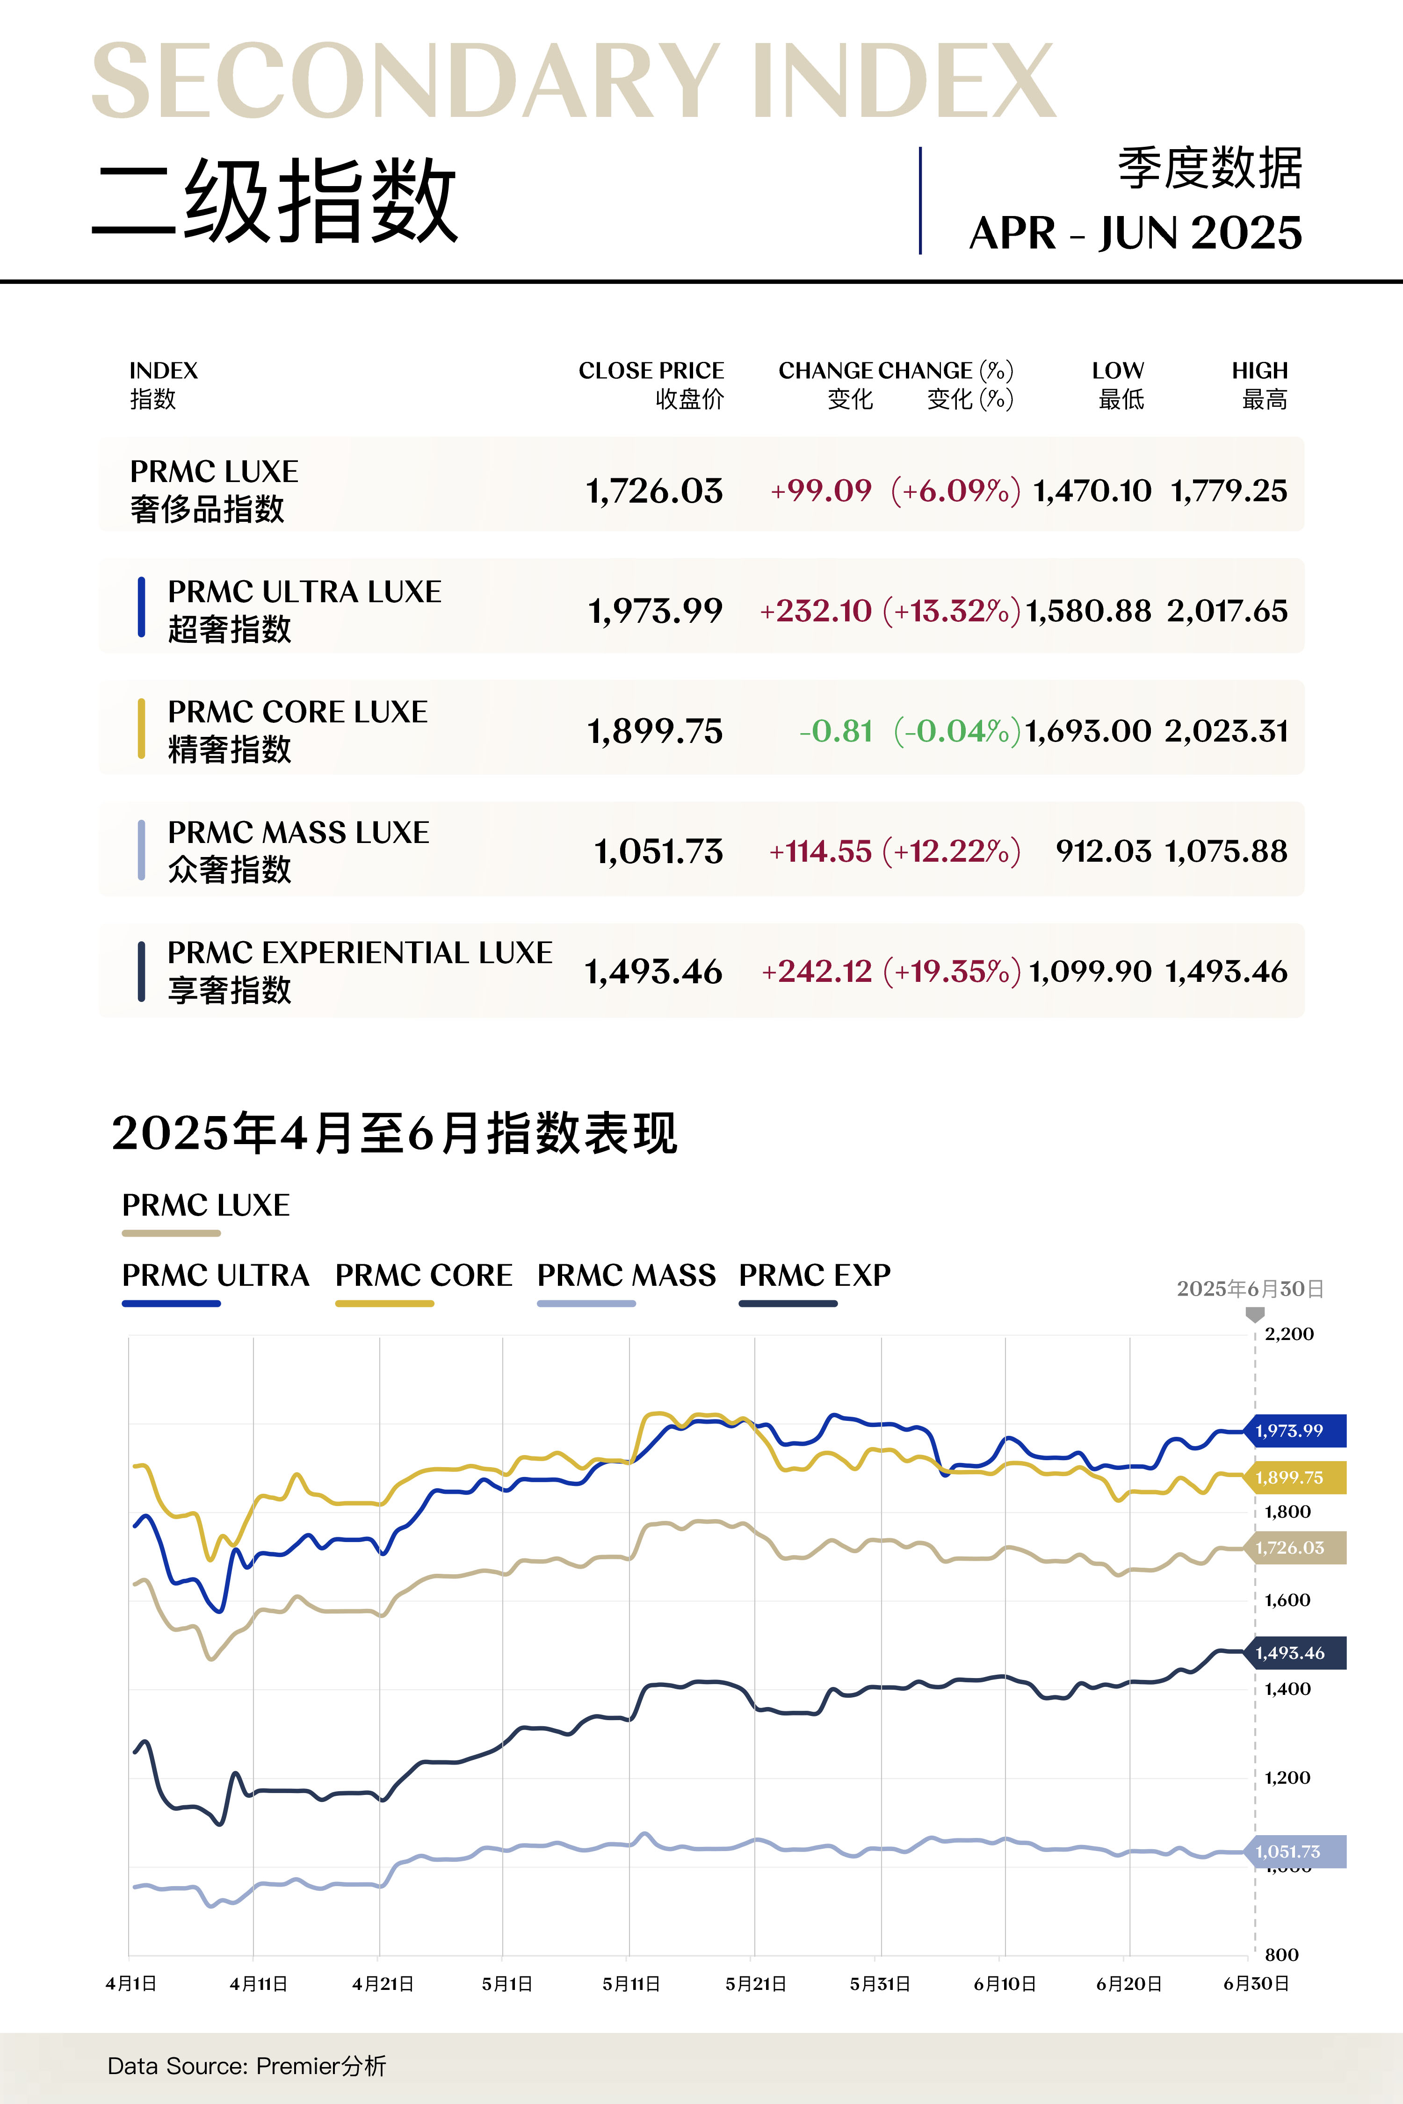1403x2104 pixels.
Task: Toggle the PRMC LUXE legend series
Action: point(206,1206)
